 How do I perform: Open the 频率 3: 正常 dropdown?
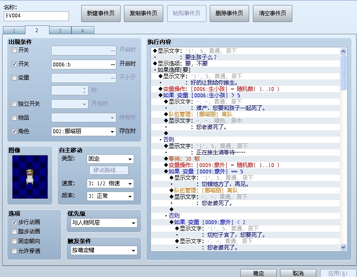[110, 196]
